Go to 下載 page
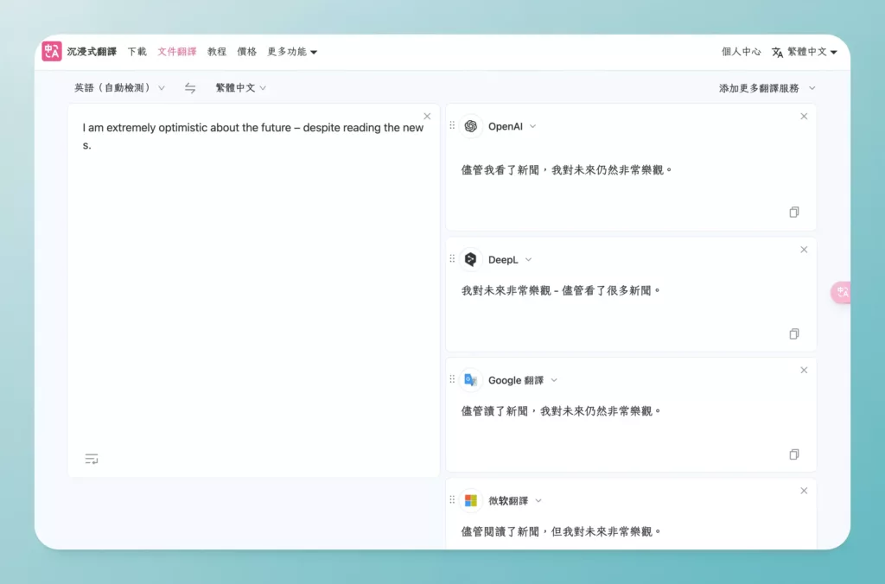 pyautogui.click(x=137, y=52)
